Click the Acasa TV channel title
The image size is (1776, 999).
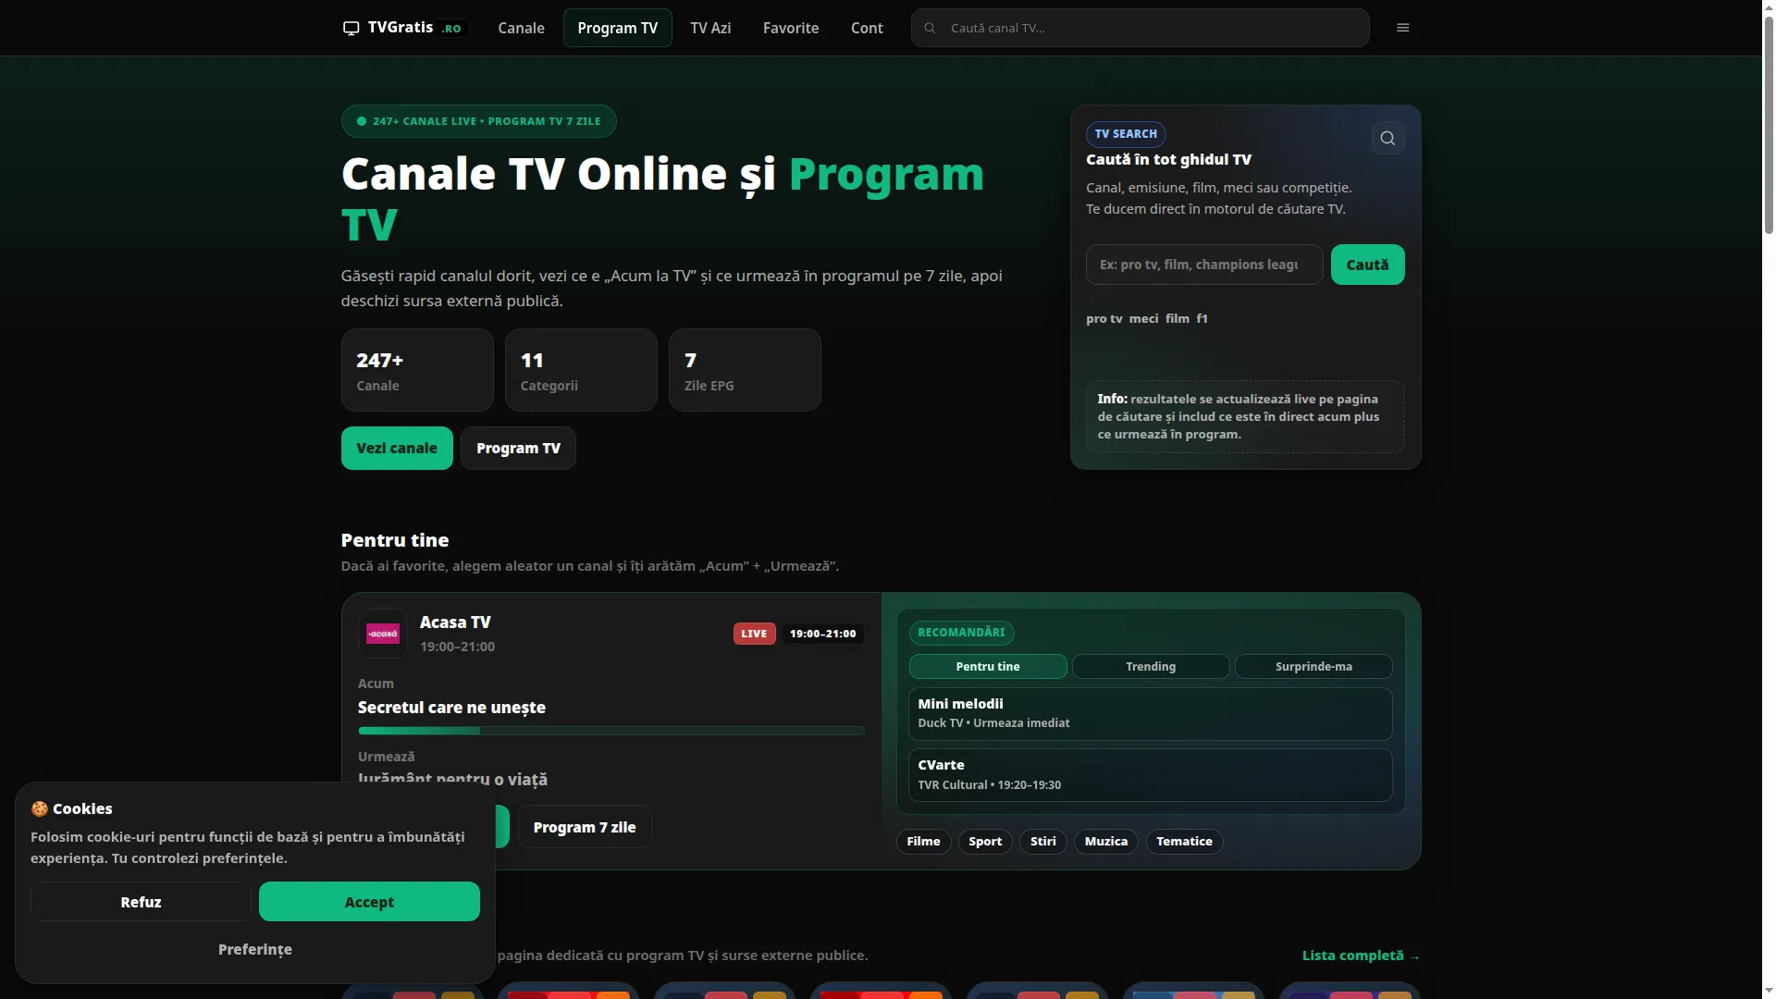(x=455, y=623)
